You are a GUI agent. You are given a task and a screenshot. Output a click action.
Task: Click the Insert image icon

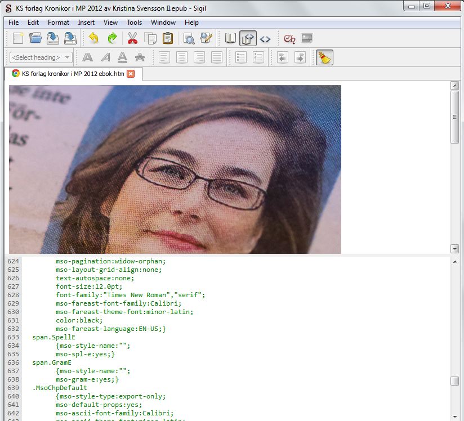point(307,39)
